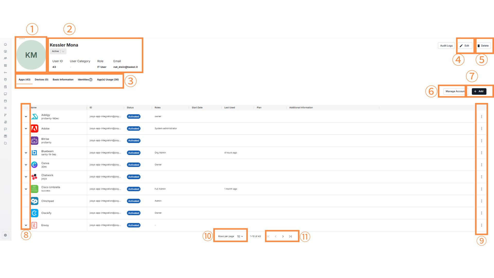The image size is (494, 278).
Task: Expand the Envoy app row
Action: 26,225
